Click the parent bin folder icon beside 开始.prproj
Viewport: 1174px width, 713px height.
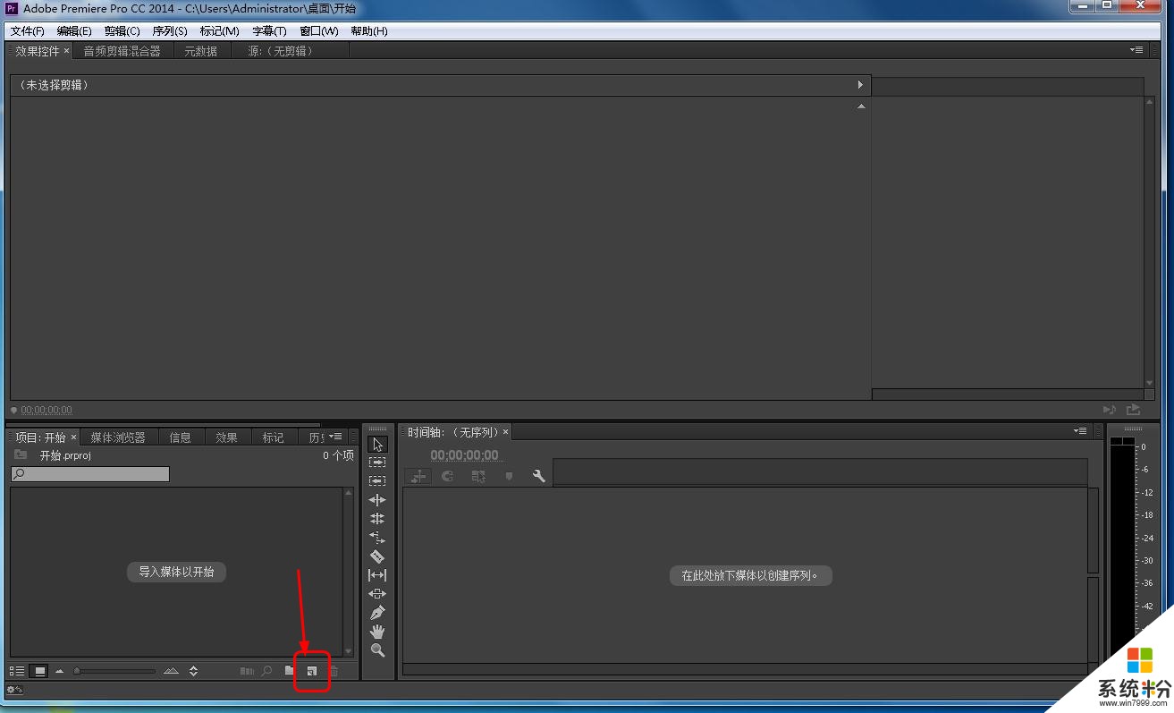(x=21, y=455)
